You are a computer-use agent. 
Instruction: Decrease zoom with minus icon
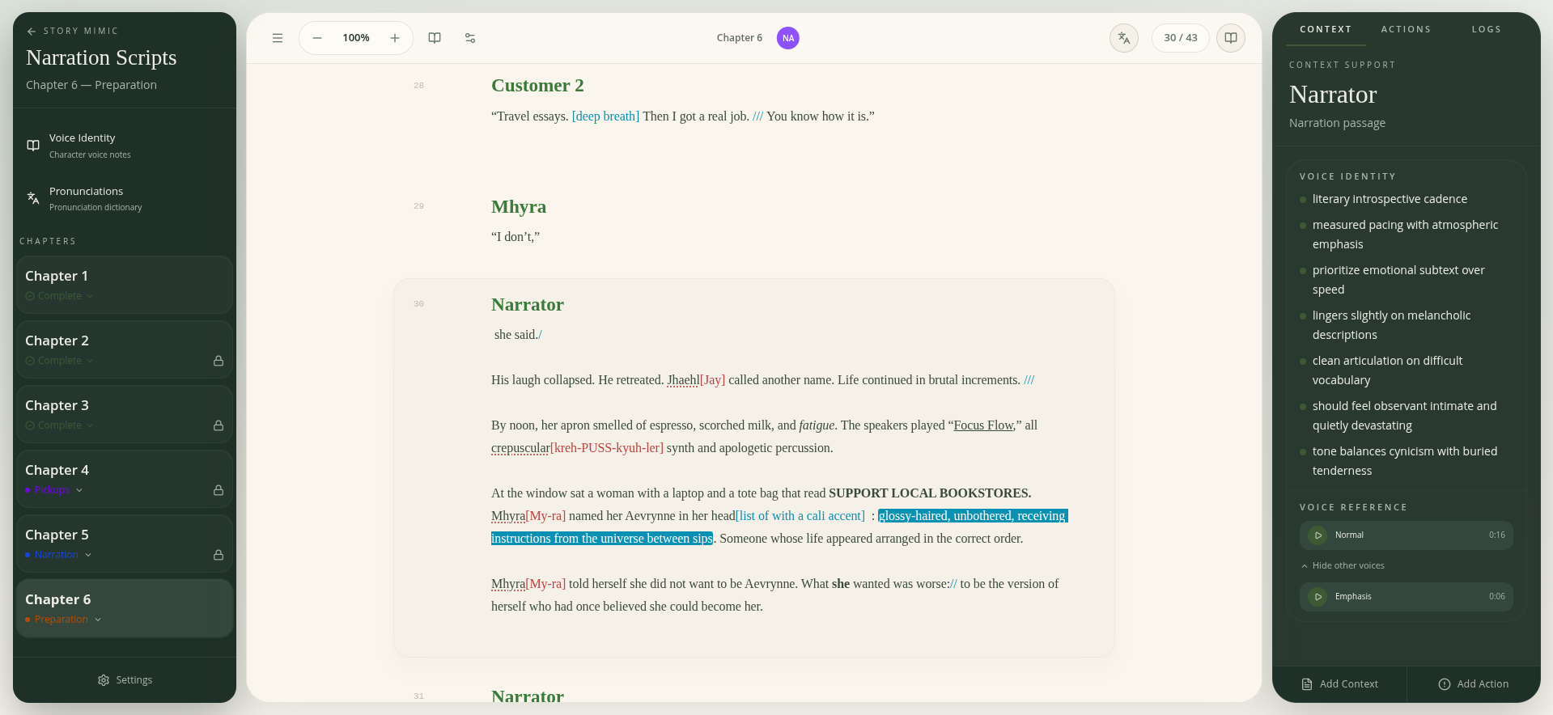[317, 38]
